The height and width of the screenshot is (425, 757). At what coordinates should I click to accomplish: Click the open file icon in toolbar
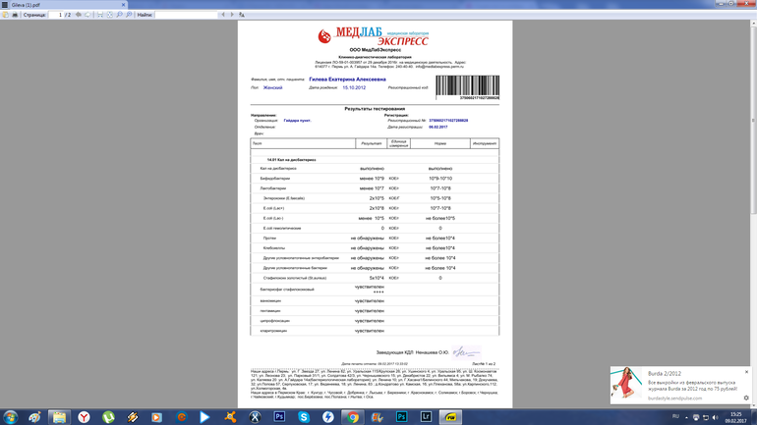[5, 15]
